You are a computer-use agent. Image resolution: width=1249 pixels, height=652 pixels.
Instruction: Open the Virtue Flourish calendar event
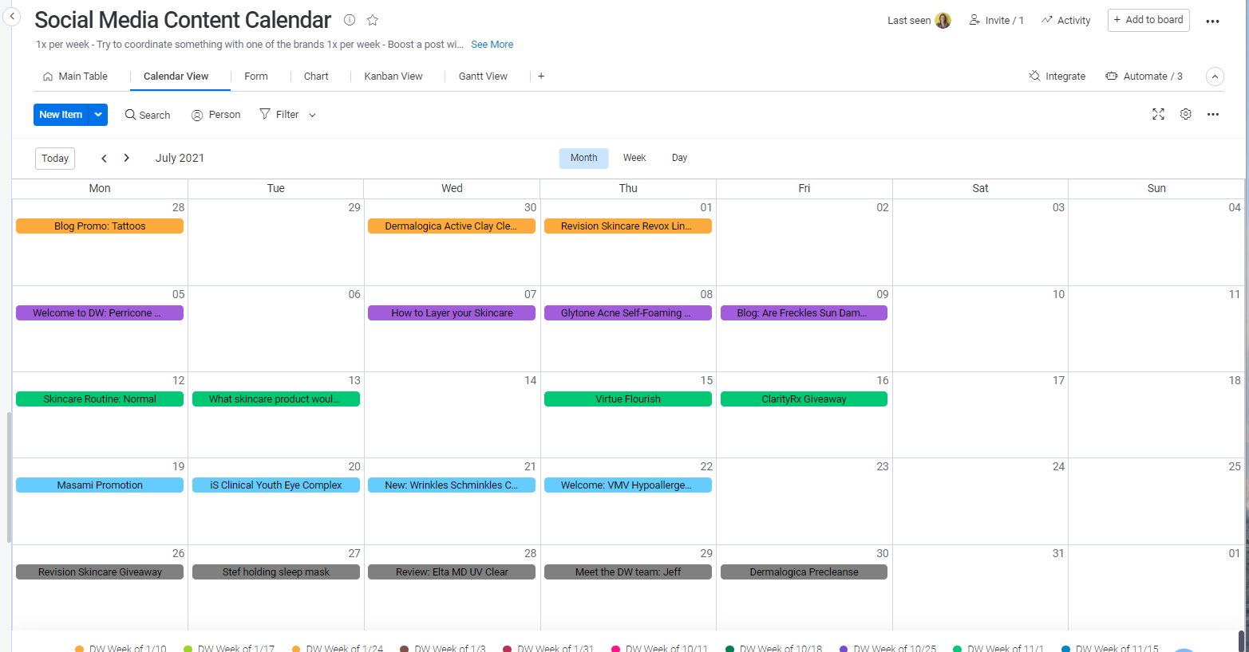[x=627, y=399]
